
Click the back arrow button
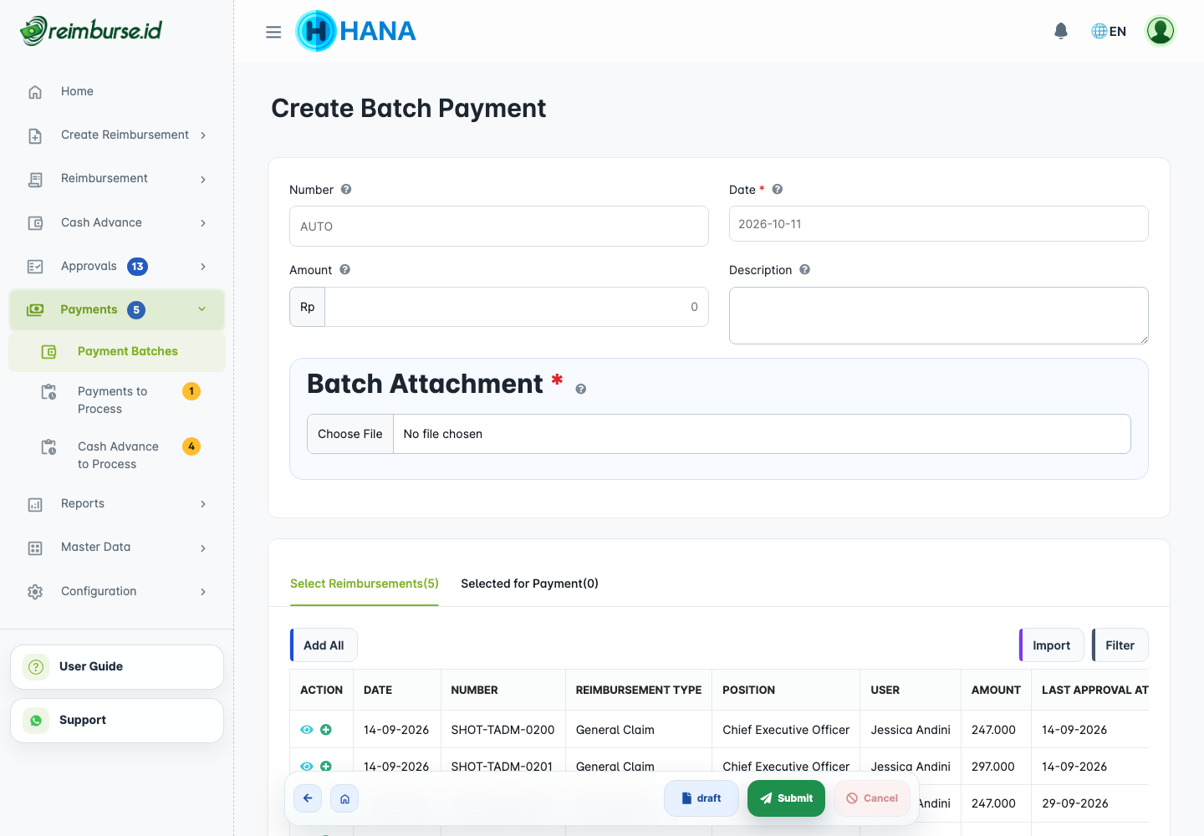coord(308,798)
